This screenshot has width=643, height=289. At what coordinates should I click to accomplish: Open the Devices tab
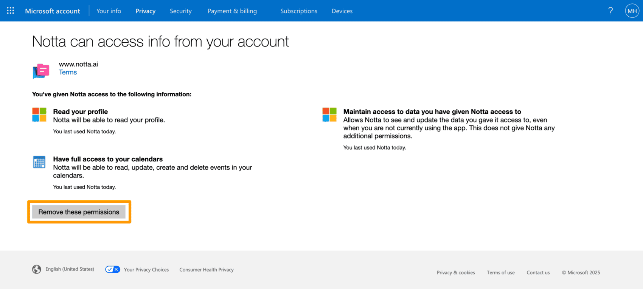click(342, 11)
